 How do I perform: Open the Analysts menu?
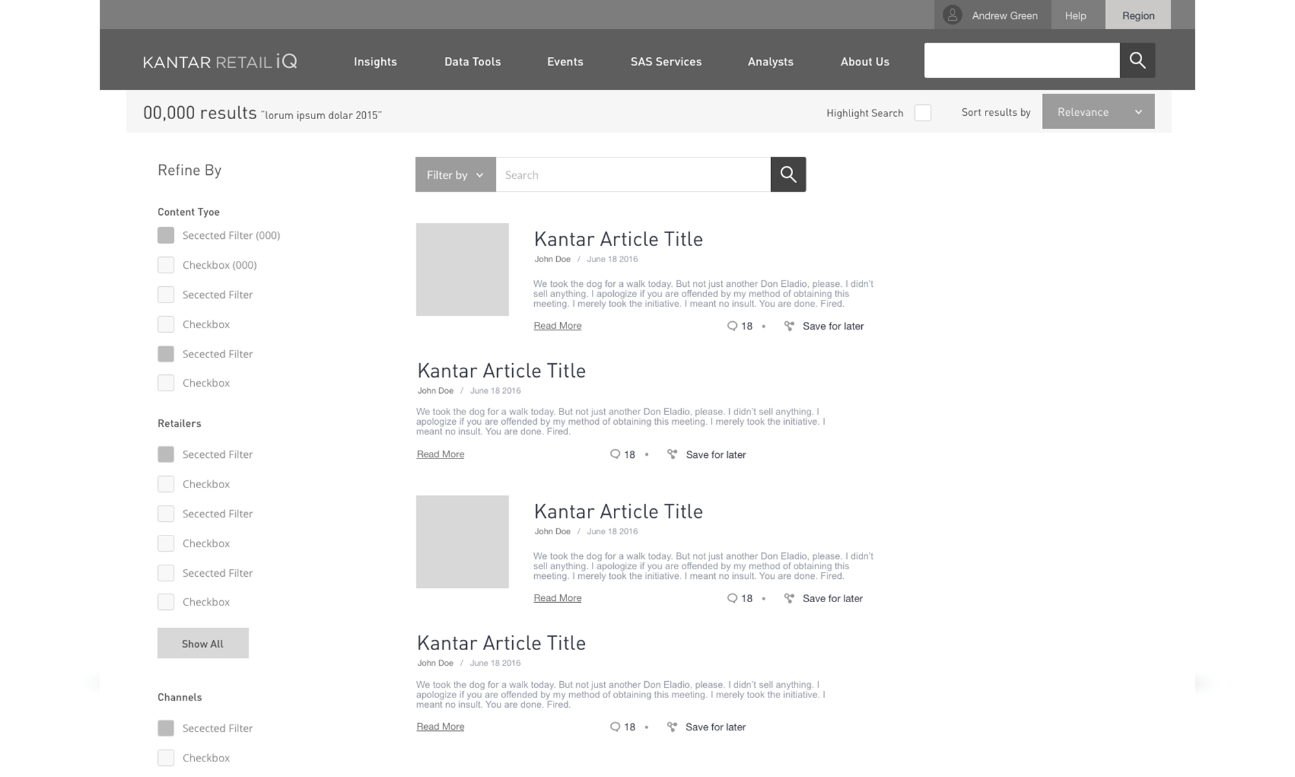771,62
